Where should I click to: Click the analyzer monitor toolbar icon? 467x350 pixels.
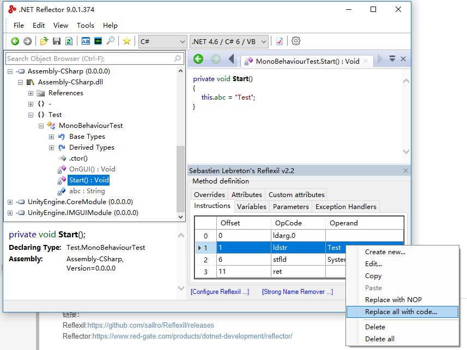point(98,41)
